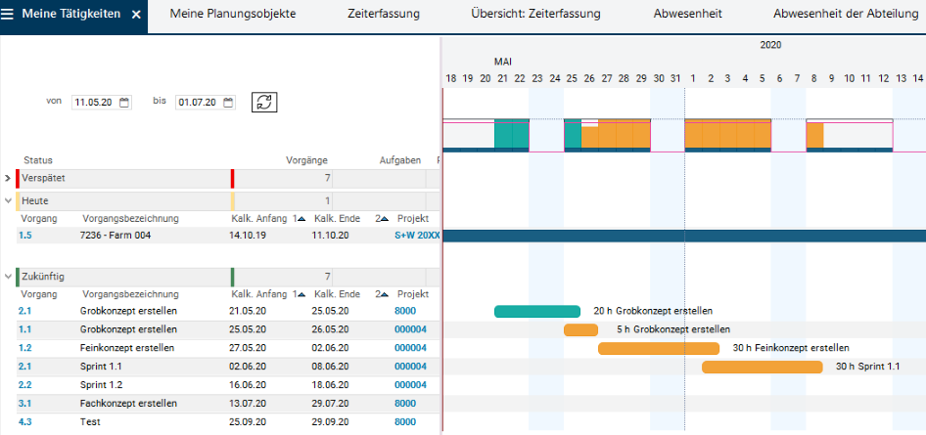Close the Meine Tätigkeiten tab
This screenshot has height=435, width=926.
(136, 14)
